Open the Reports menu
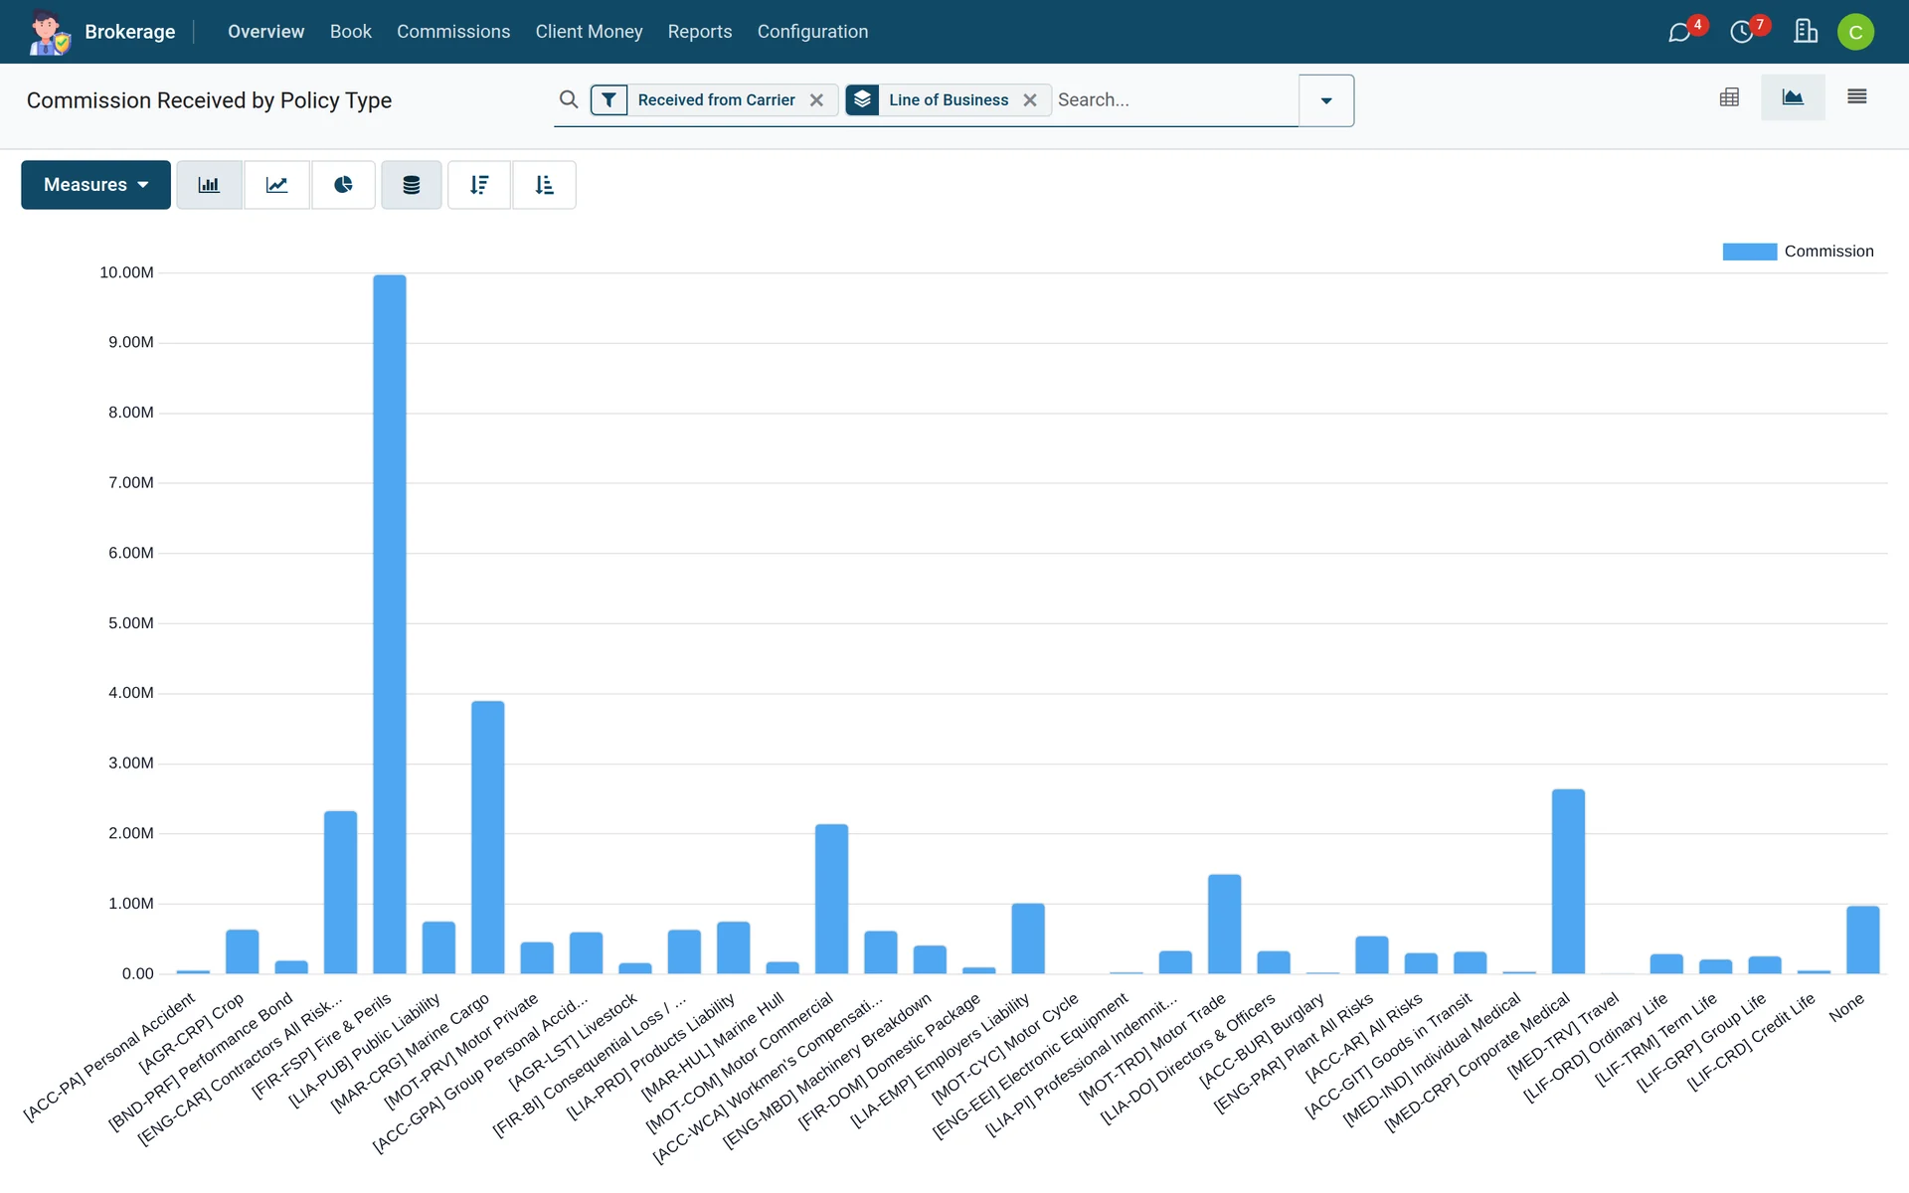The image size is (1909, 1193). [x=700, y=32]
